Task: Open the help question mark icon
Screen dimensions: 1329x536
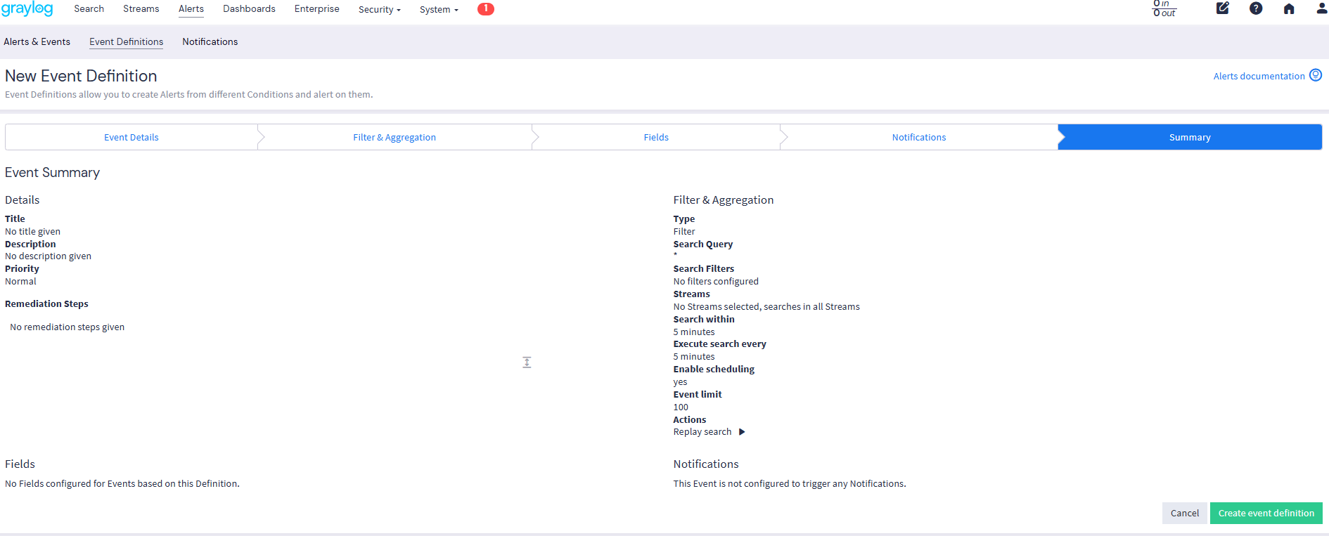Action: [x=1256, y=8]
